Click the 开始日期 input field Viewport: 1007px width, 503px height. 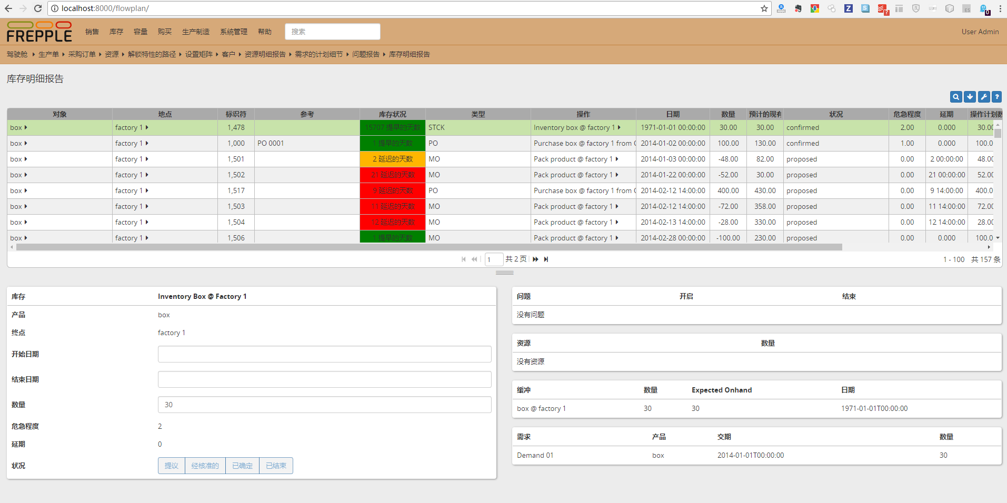(324, 354)
